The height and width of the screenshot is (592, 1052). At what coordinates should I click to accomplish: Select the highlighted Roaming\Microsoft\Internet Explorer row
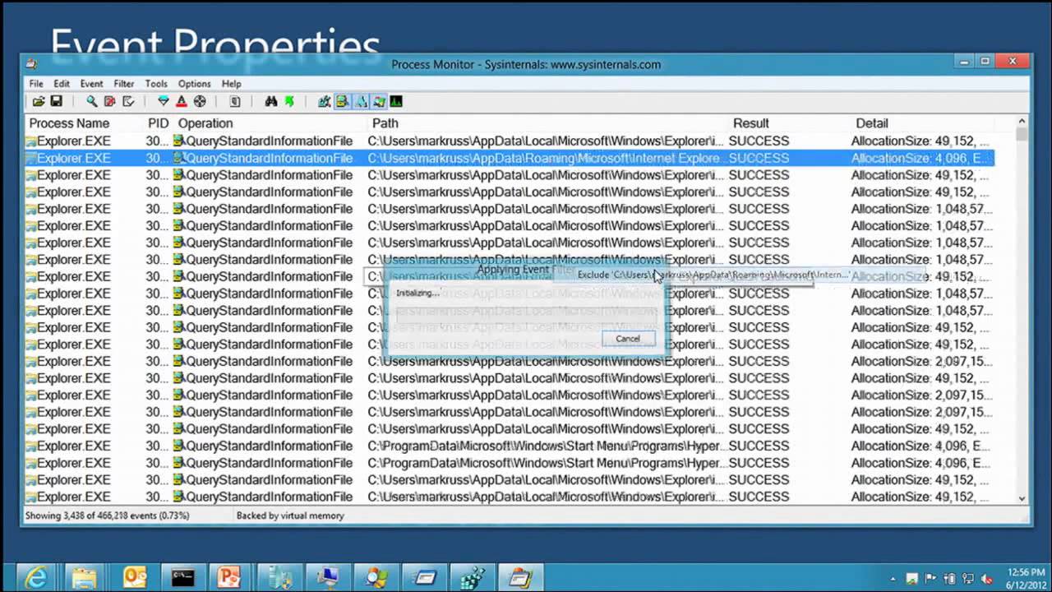tap(510, 158)
